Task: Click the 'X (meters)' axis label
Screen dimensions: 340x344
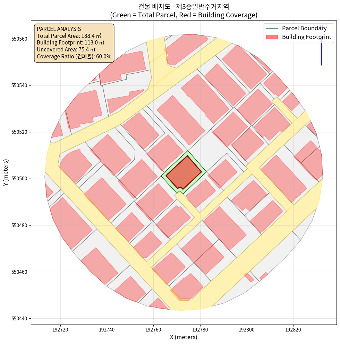Action: 184,337
